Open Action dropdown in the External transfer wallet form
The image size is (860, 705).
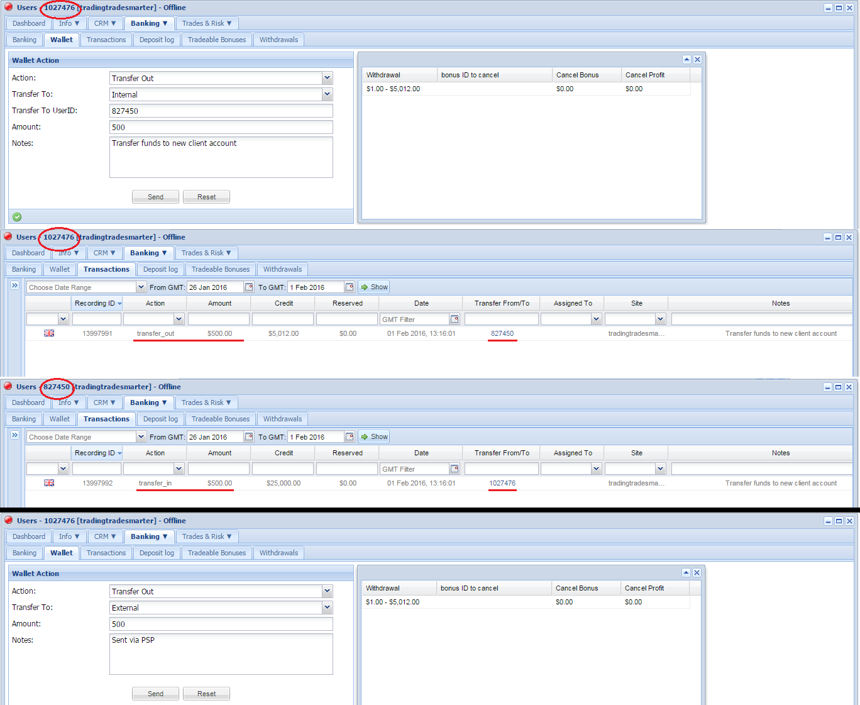[327, 591]
